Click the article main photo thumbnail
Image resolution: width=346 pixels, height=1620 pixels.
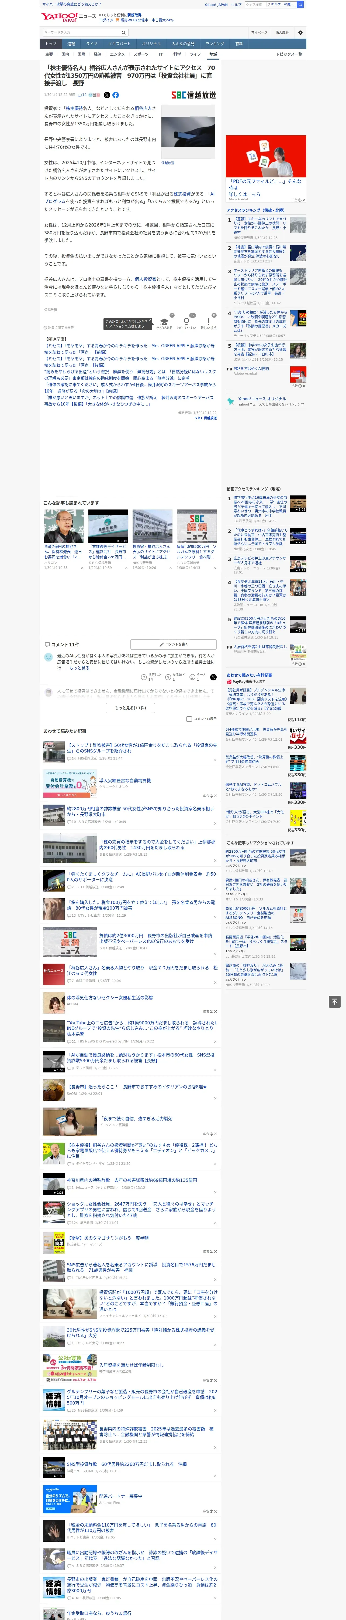(x=188, y=131)
